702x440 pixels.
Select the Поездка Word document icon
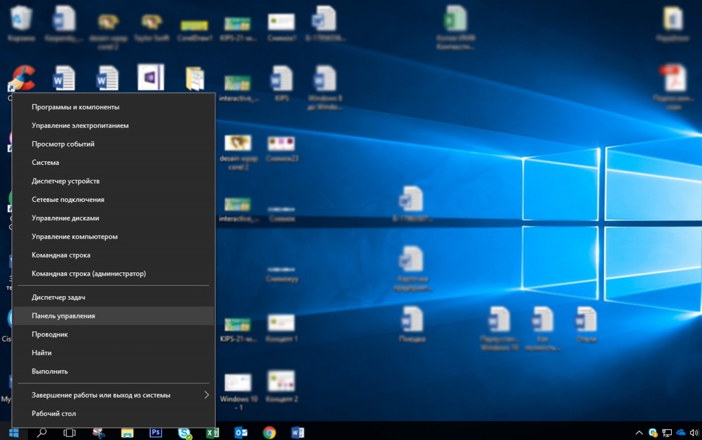412,324
